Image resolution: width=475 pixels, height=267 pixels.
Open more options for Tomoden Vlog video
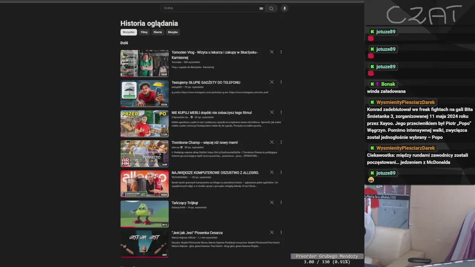(x=281, y=52)
